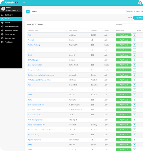View BBQ-IN client details eye icon
This screenshot has height=151, width=143.
[x=134, y=55]
